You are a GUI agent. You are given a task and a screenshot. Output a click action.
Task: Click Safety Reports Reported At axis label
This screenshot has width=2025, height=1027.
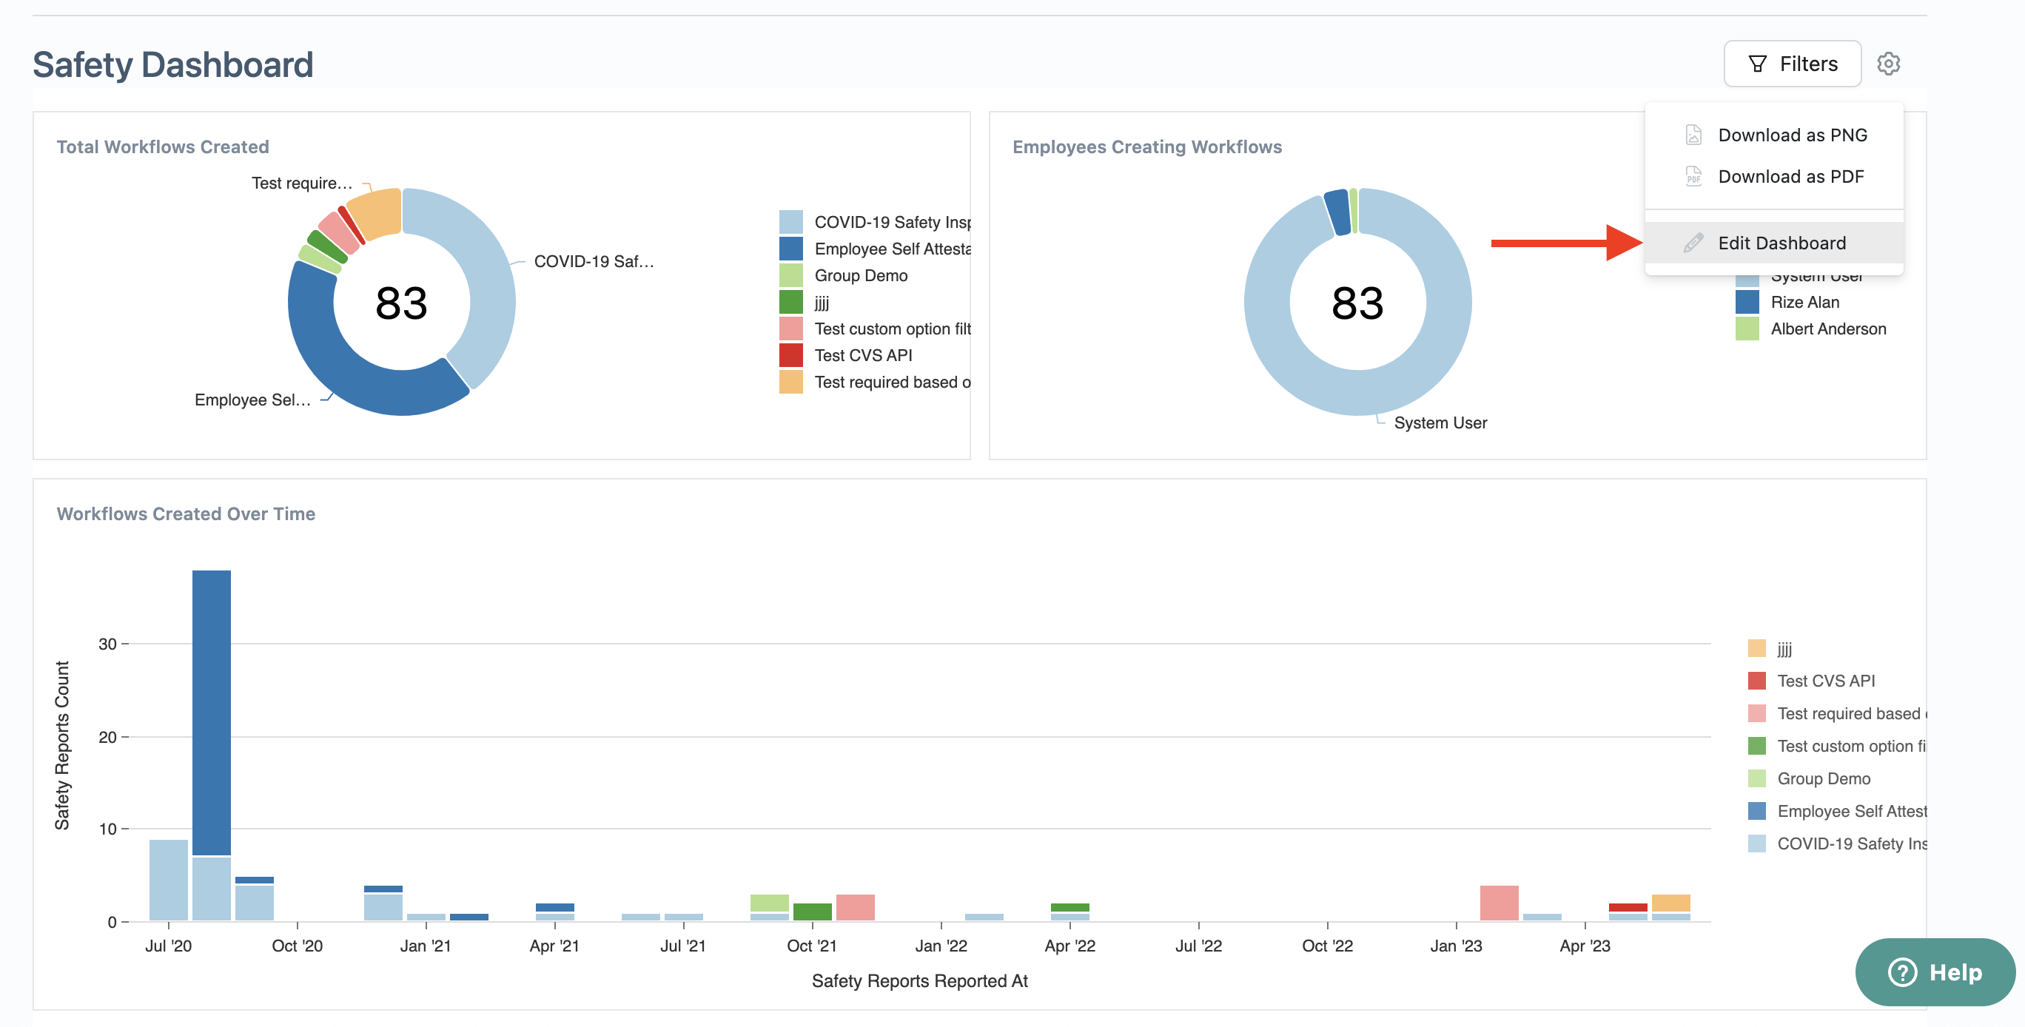pos(920,980)
